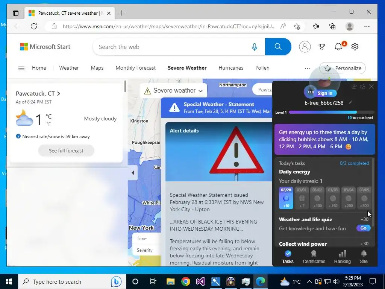
Task: Click Go for Weather and life quiz
Action: pos(364,228)
